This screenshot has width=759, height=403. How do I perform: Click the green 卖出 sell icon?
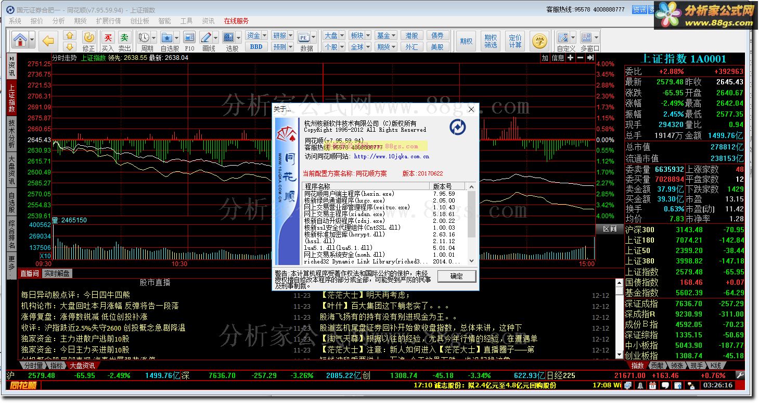tap(124, 37)
